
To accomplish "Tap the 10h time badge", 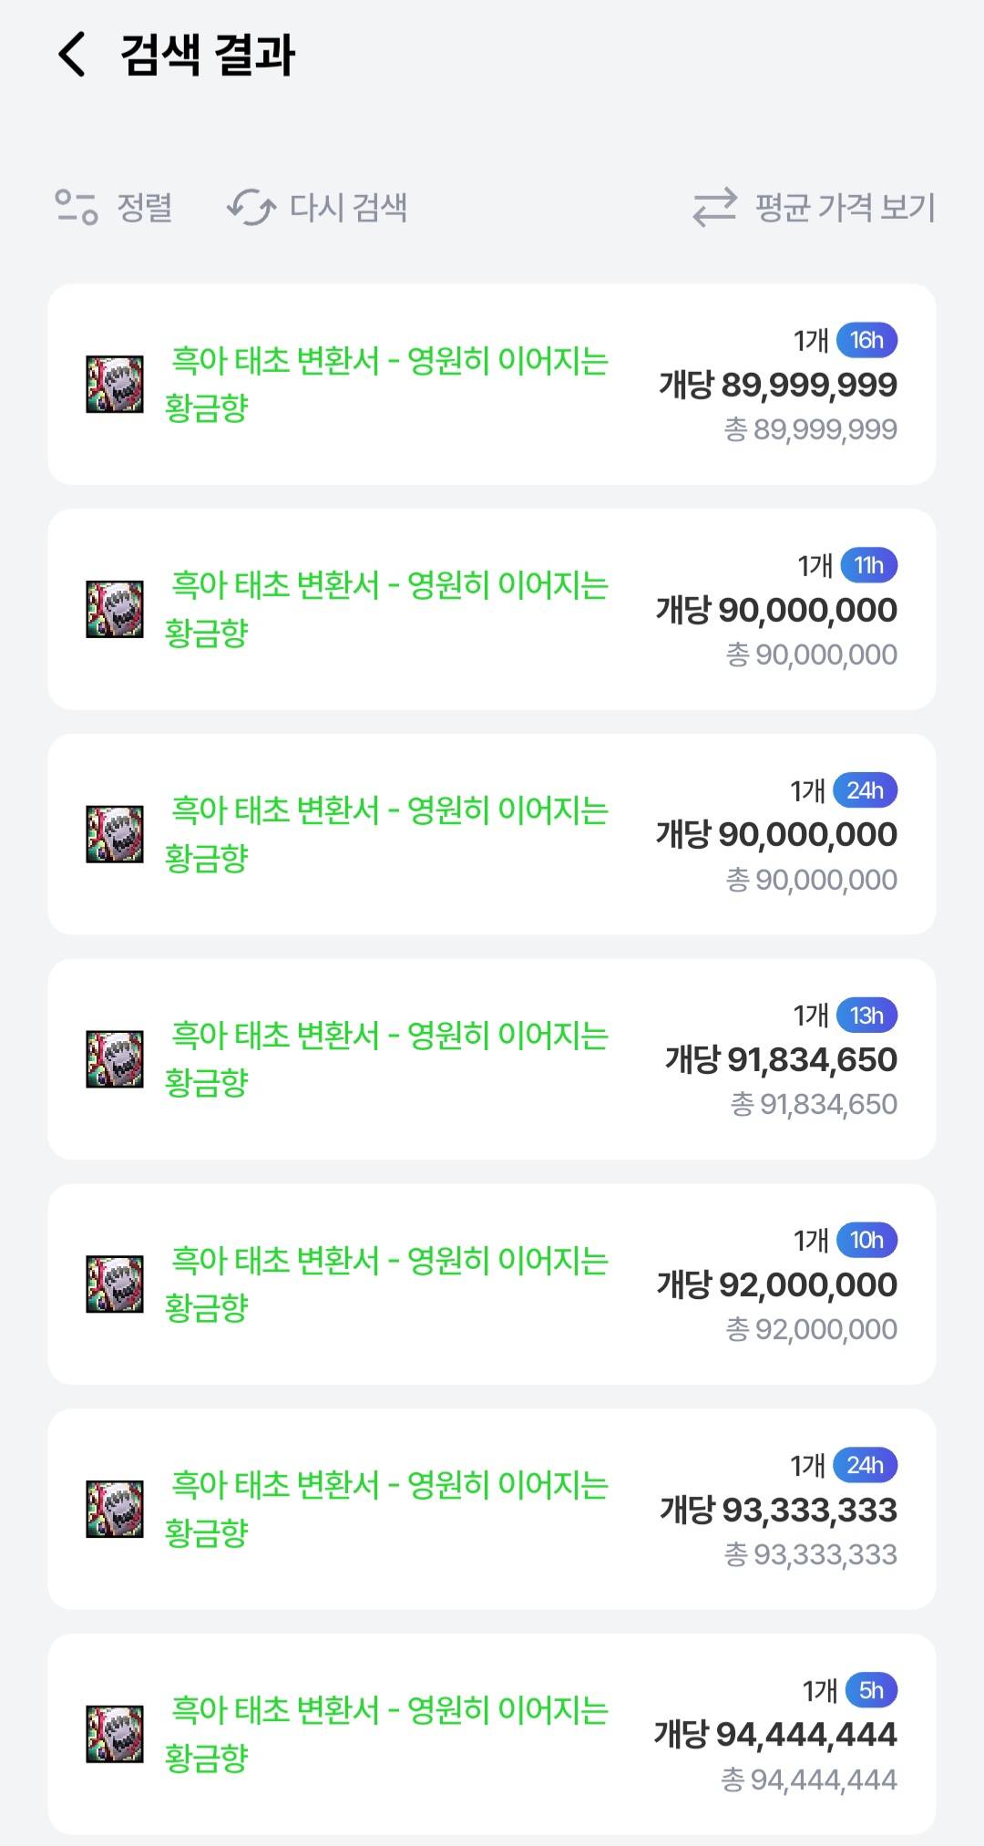I will tap(866, 1241).
